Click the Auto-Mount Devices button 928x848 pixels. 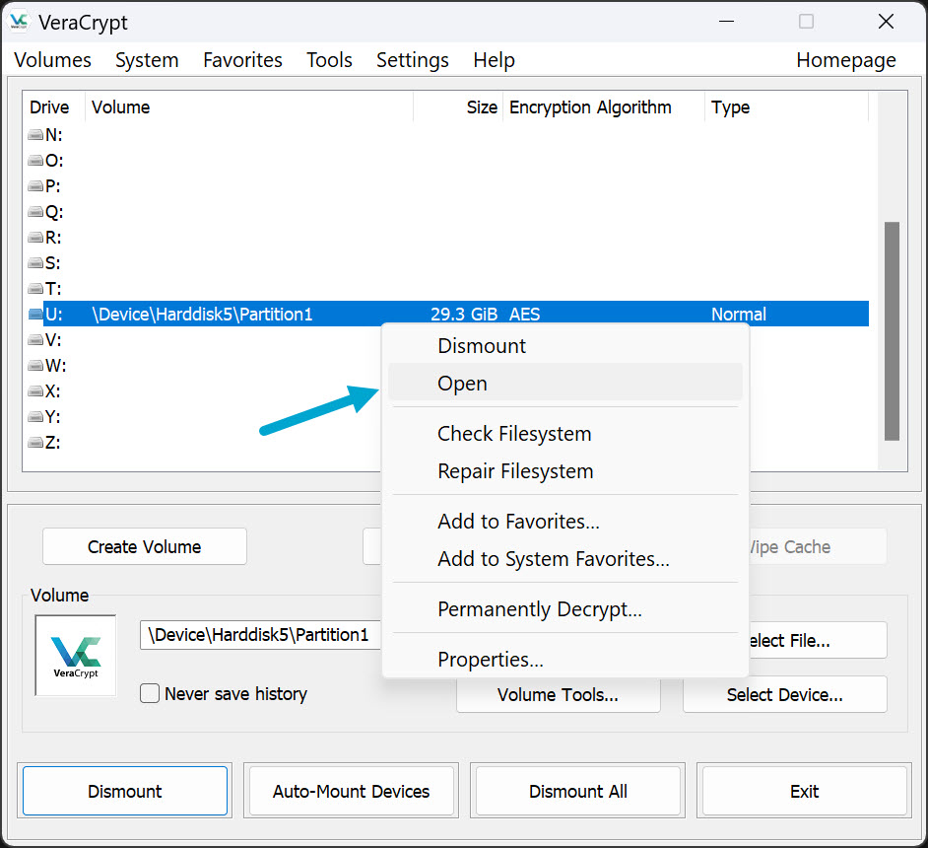(x=351, y=791)
